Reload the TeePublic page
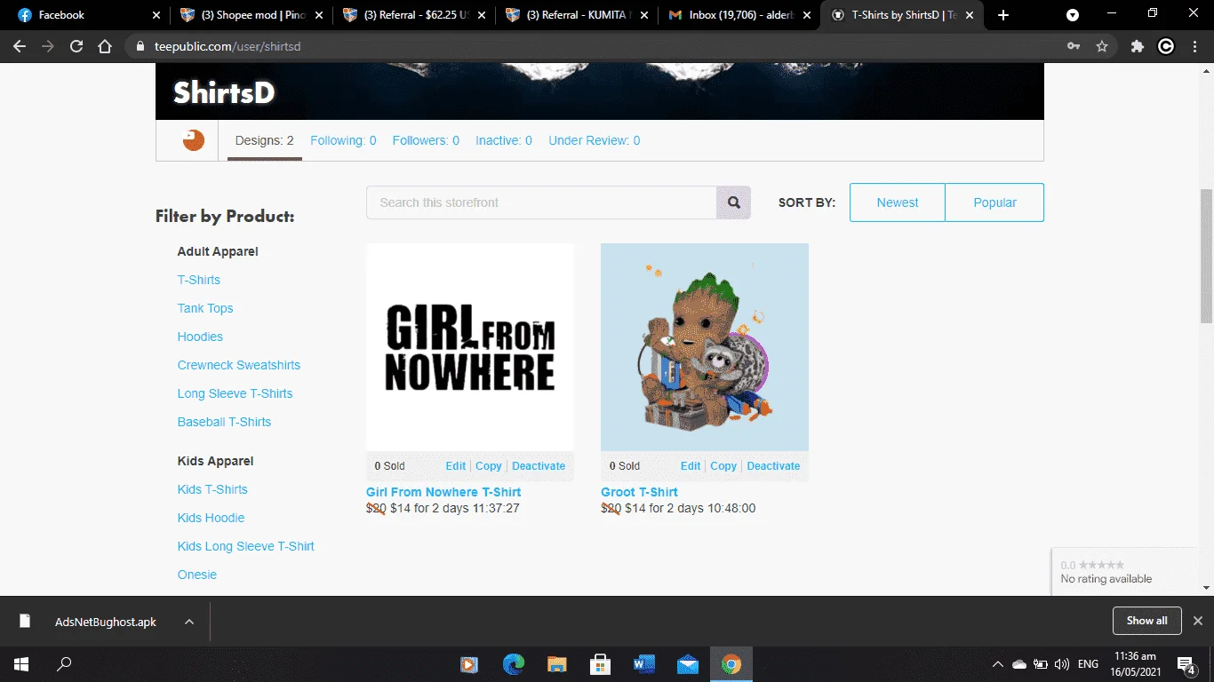This screenshot has width=1214, height=682. [x=76, y=47]
